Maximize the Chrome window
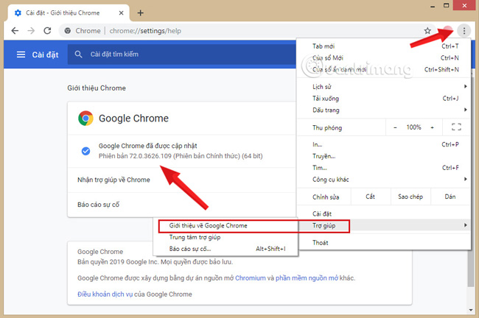This screenshot has height=318, width=479. pos(447,5)
